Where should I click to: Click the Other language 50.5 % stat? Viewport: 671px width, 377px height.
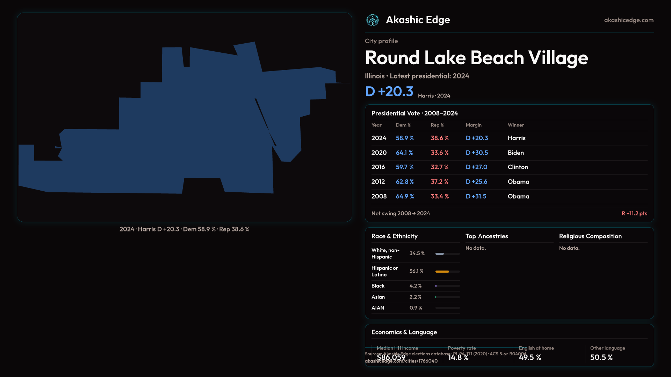[x=601, y=357]
